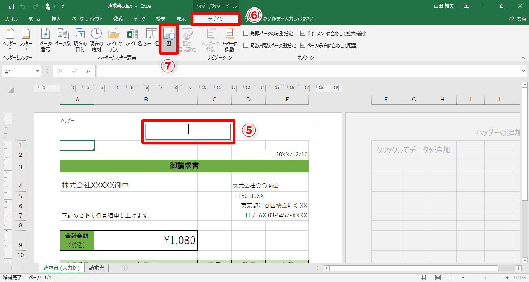Click the fx insert function icon
The width and height of the screenshot is (529, 282).
point(88,71)
